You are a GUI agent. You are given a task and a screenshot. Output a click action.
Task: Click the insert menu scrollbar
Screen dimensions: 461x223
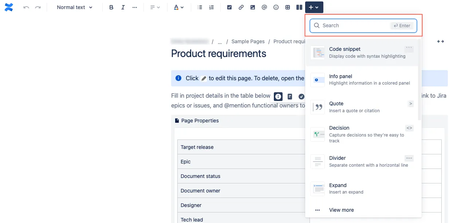(419, 80)
